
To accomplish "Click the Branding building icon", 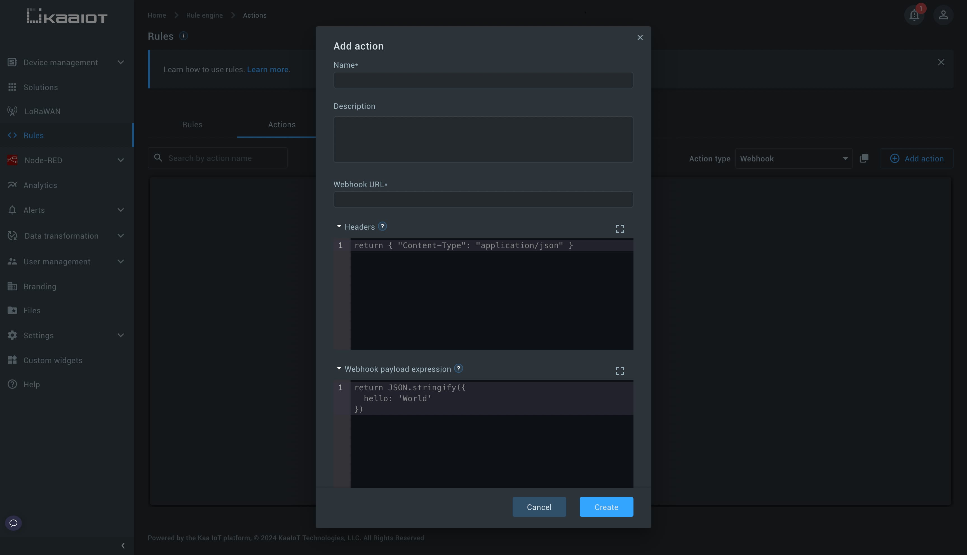I will click(12, 286).
